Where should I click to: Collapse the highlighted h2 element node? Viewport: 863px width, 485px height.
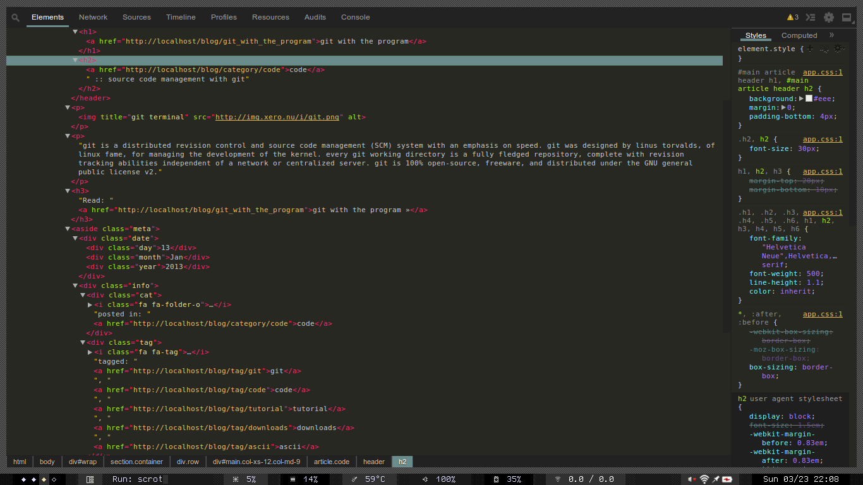click(75, 60)
